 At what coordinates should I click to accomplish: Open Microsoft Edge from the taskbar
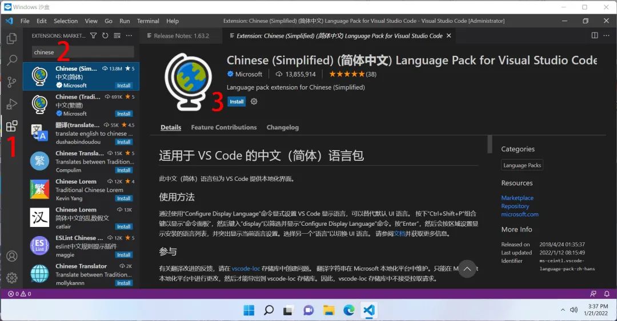point(348,310)
